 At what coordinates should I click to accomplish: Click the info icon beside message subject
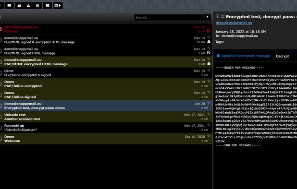click(217, 16)
